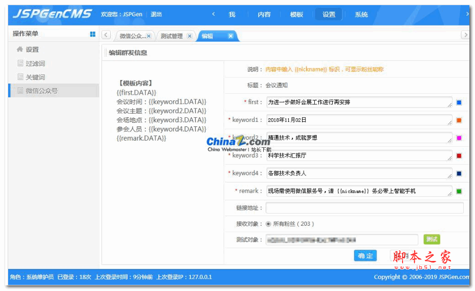Focus the keyword2 text field
This screenshot has height=291, width=475.
tap(359, 138)
